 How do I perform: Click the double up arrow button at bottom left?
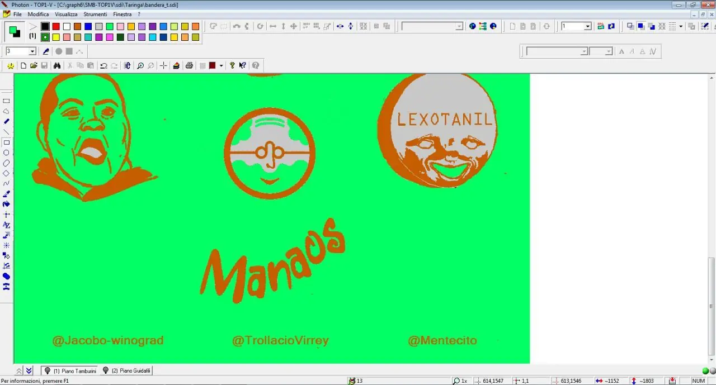[x=19, y=370]
